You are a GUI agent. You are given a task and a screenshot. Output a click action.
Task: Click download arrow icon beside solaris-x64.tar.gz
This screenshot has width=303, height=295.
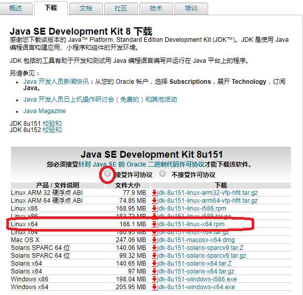tap(154, 271)
